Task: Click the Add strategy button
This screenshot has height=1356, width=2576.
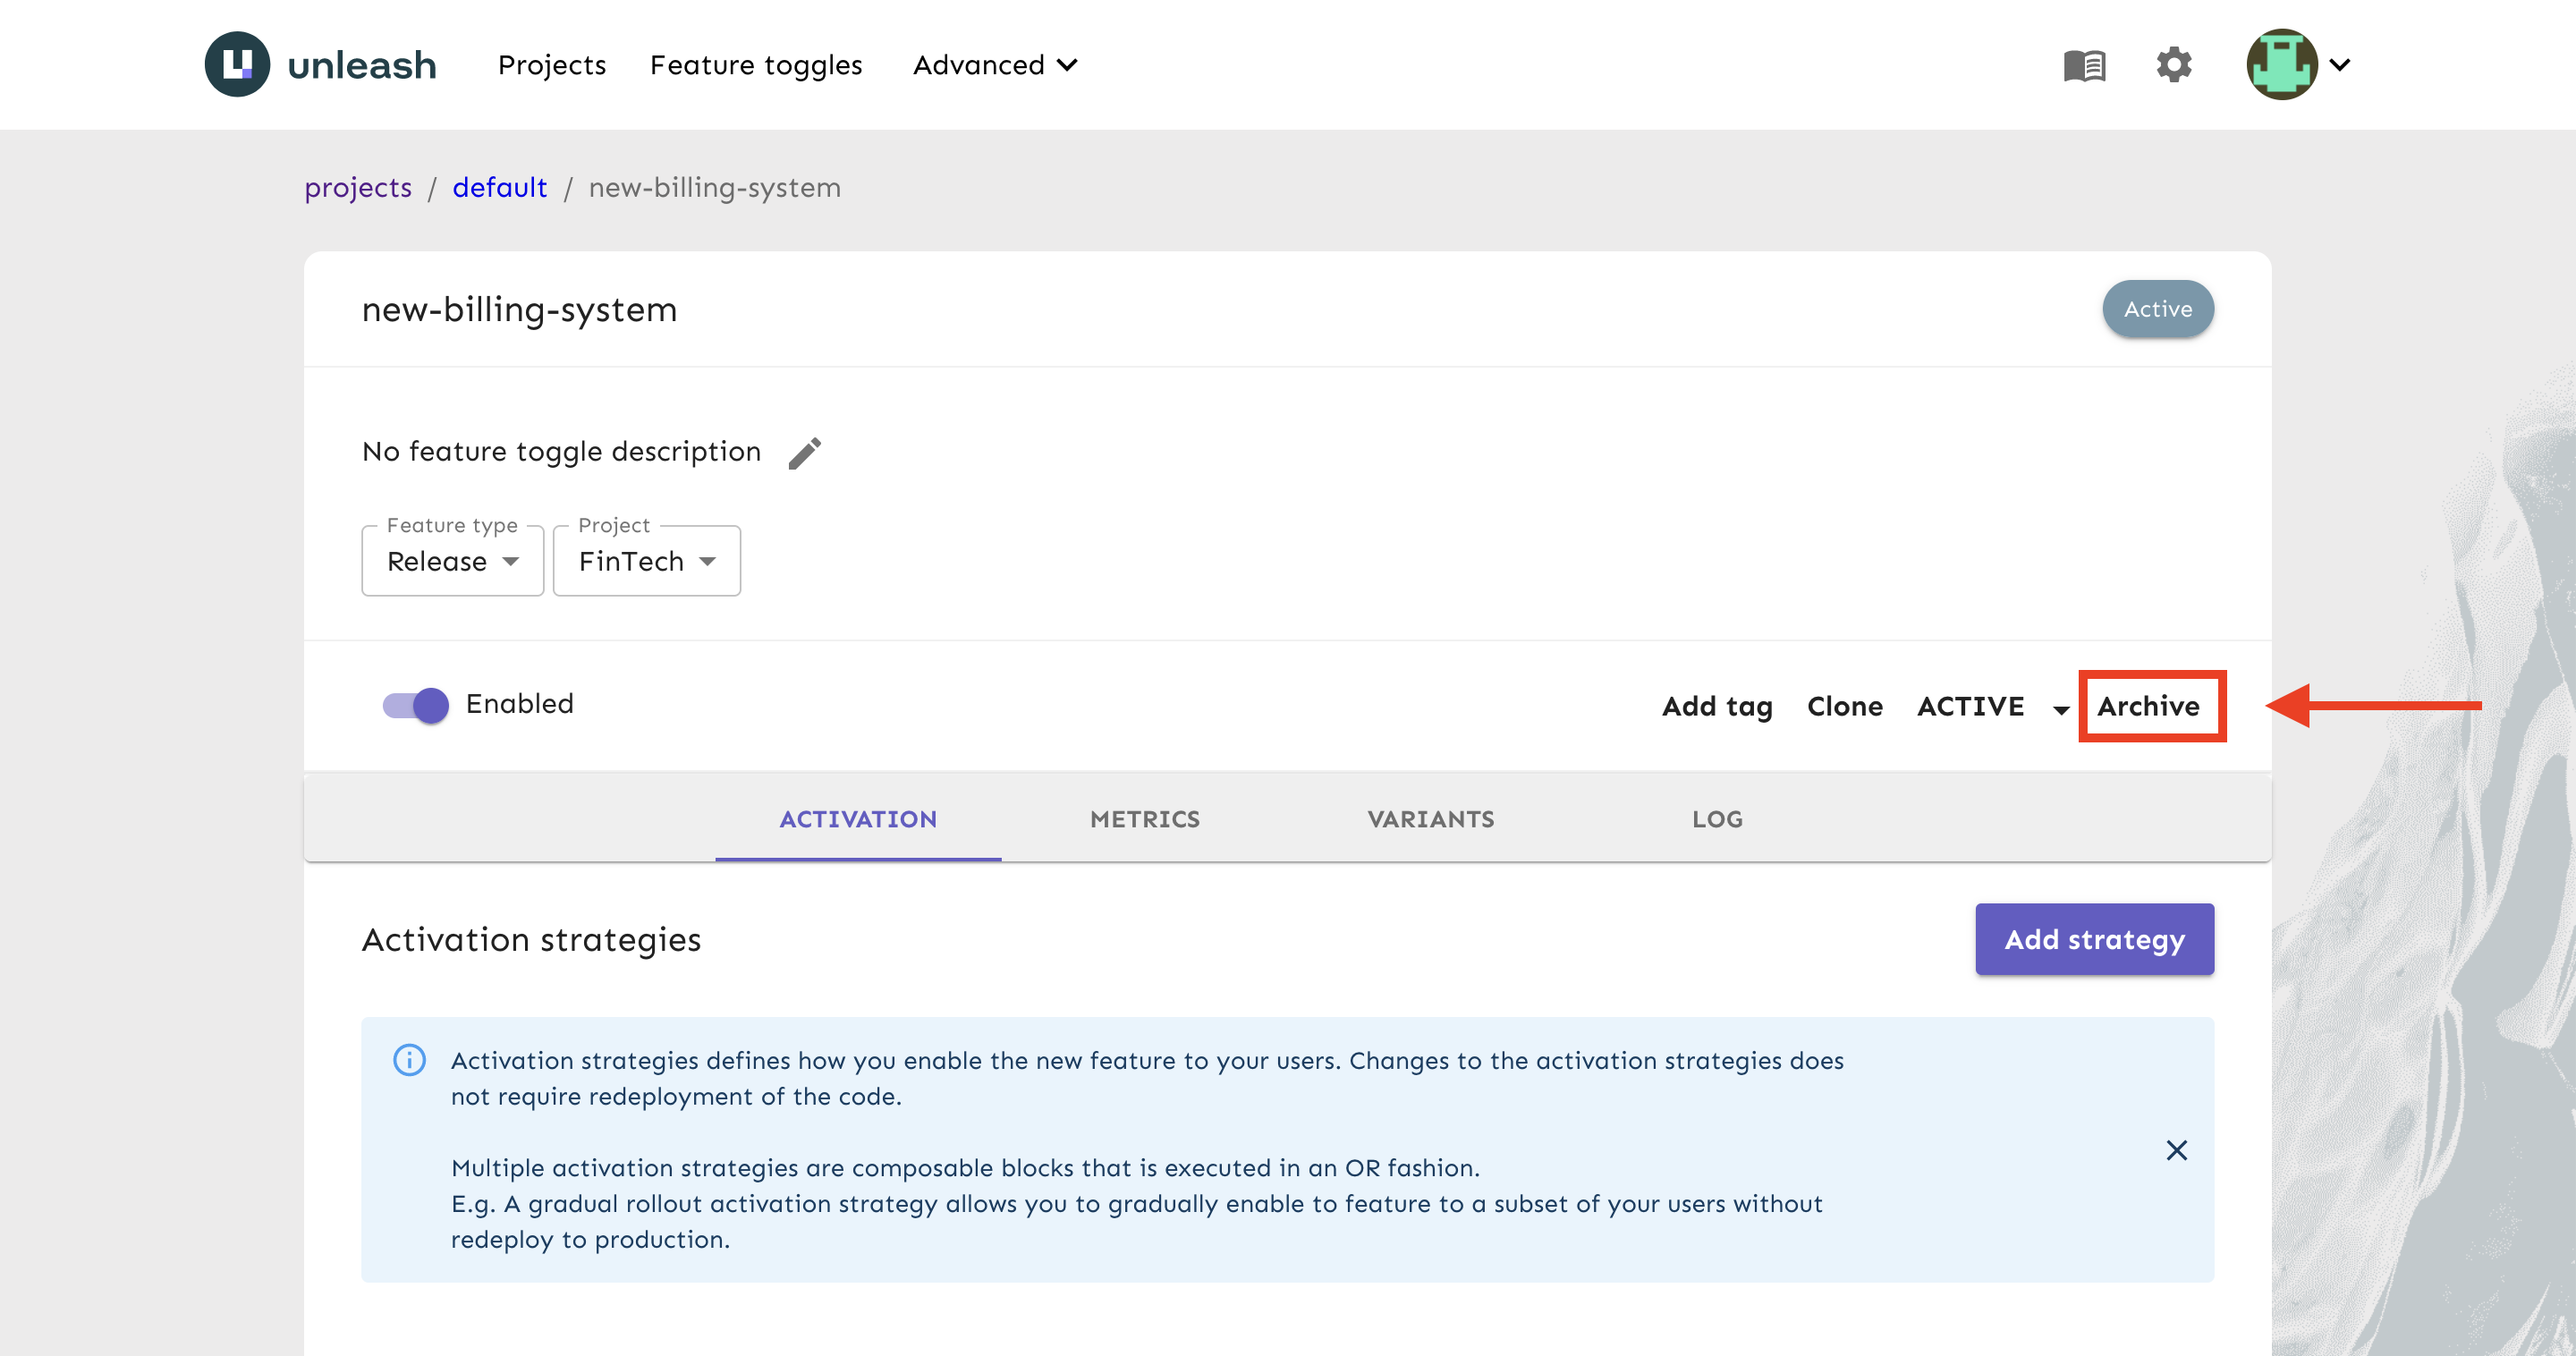Action: 2094,939
